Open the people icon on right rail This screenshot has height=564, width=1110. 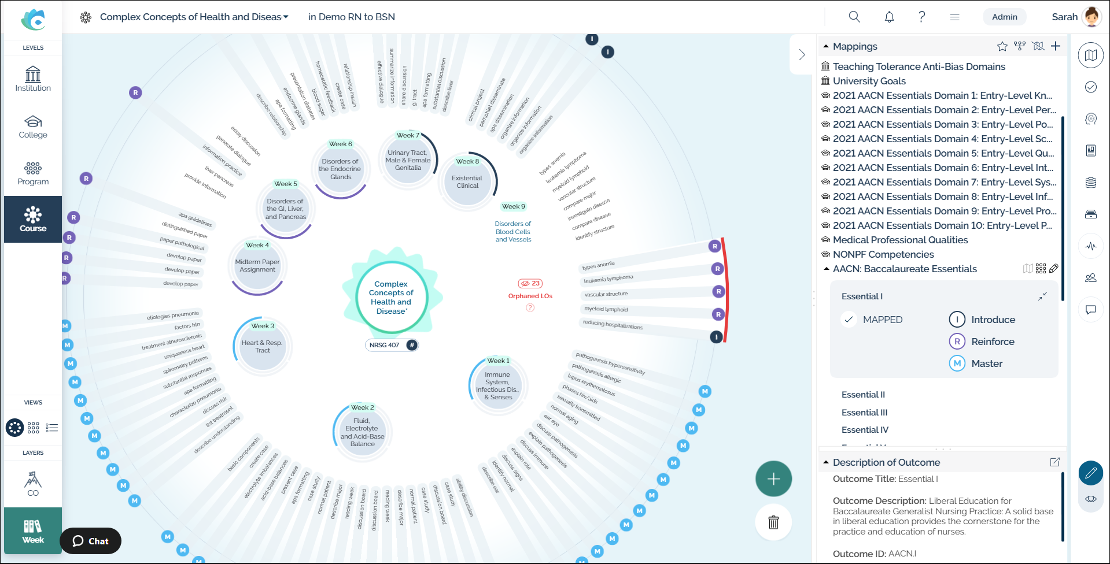point(1091,278)
